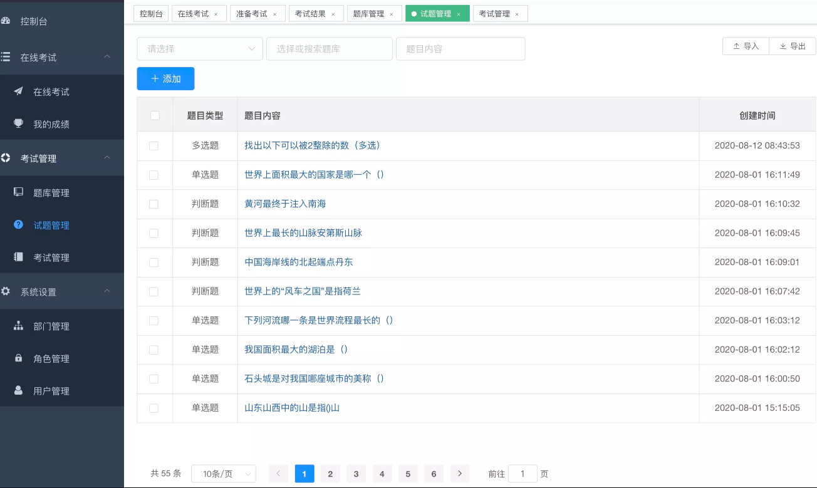Viewport: 817px width, 488px height.
Task: Click the 导出 export button
Action: click(x=793, y=46)
